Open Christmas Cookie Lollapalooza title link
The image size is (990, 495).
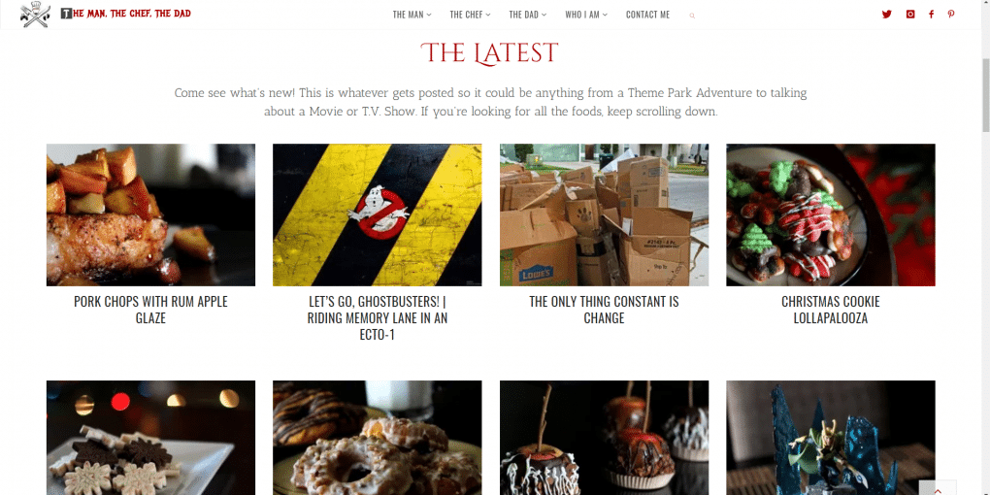tap(830, 310)
